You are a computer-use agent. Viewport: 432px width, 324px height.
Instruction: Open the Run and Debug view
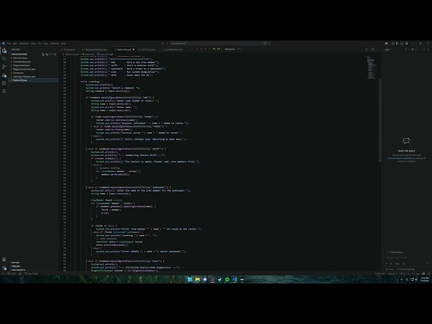4,75
